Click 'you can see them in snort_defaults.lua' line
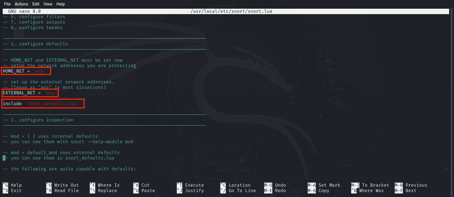This screenshot has width=454, height=197. pos(58,158)
